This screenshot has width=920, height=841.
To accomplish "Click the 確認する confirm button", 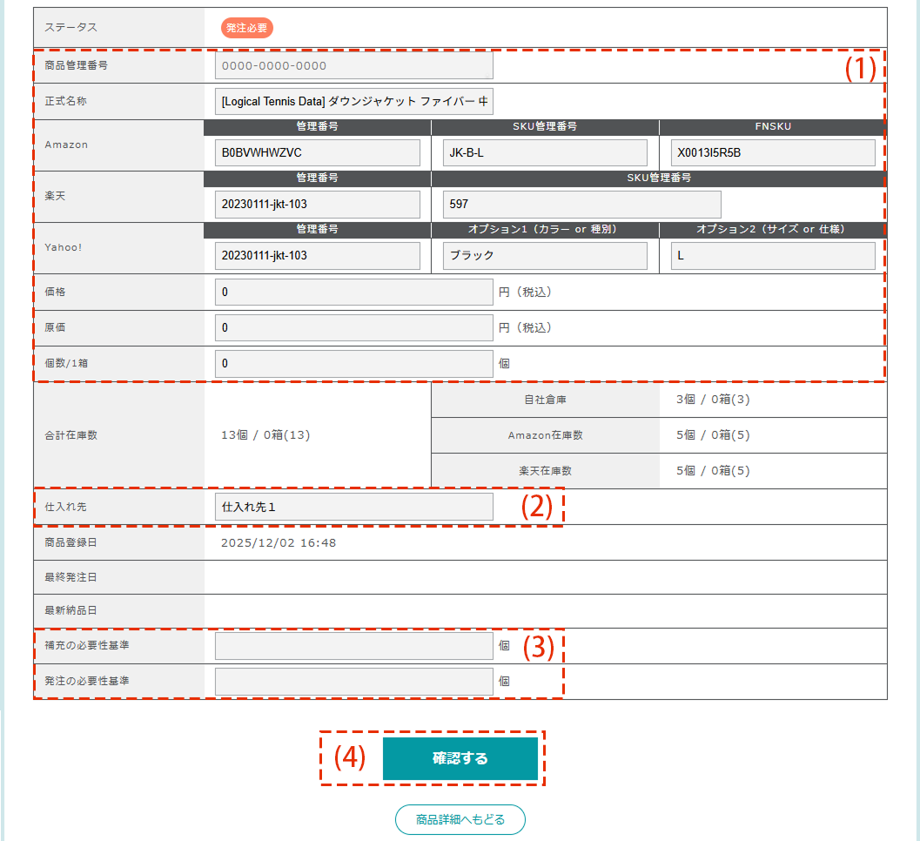I will 460,758.
